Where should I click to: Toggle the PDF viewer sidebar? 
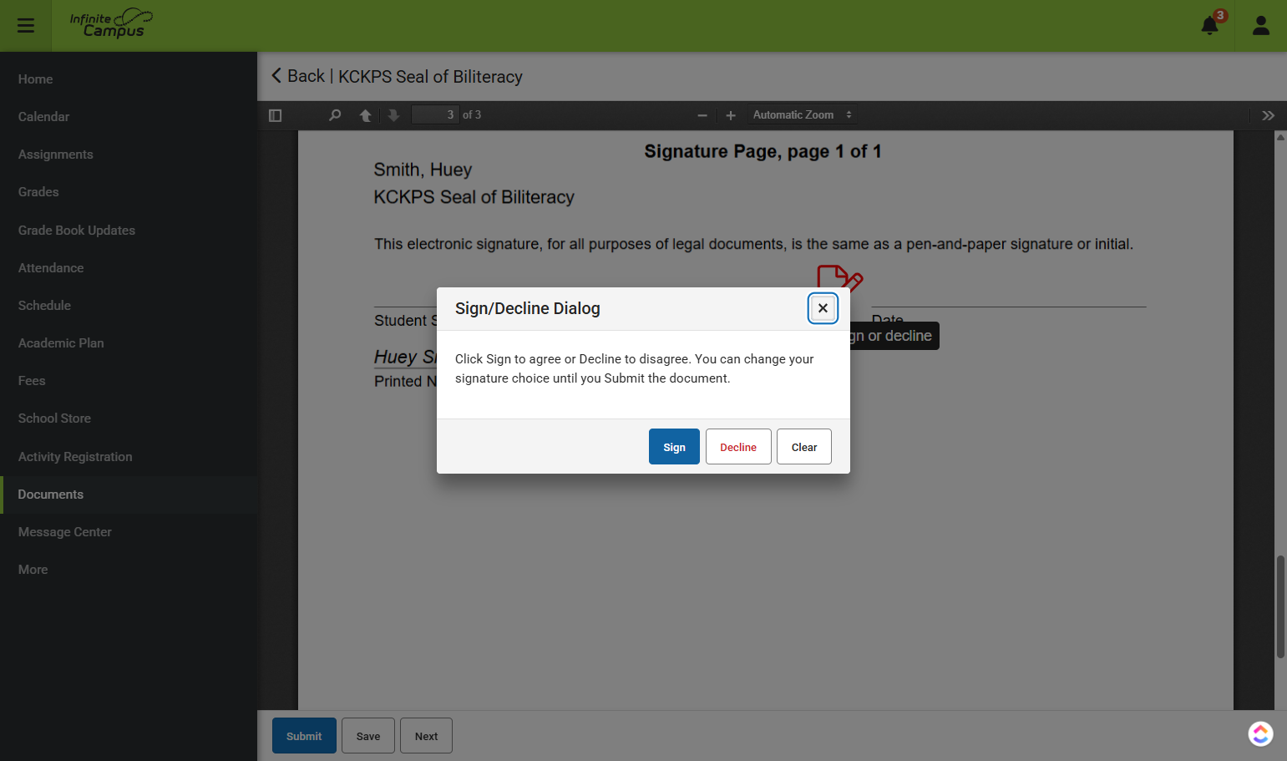pyautogui.click(x=276, y=115)
